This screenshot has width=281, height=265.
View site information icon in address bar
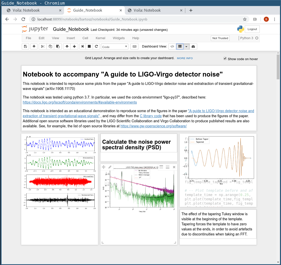(33, 19)
